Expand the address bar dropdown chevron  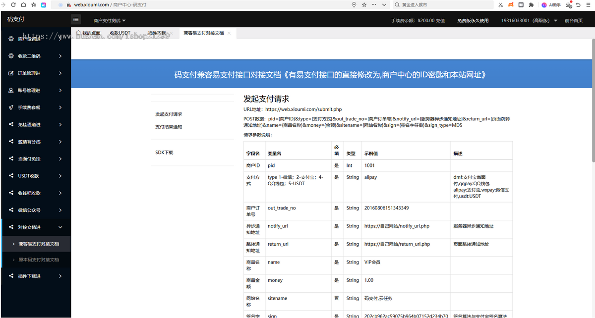coord(384,4)
